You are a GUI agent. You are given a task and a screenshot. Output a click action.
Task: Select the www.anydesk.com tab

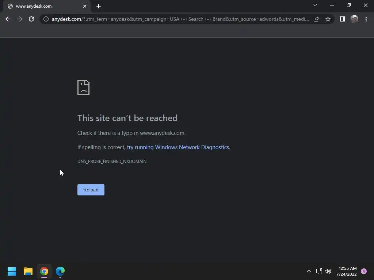[47, 6]
